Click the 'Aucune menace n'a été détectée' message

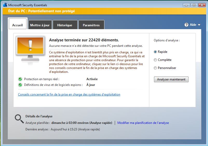[x=96, y=46]
